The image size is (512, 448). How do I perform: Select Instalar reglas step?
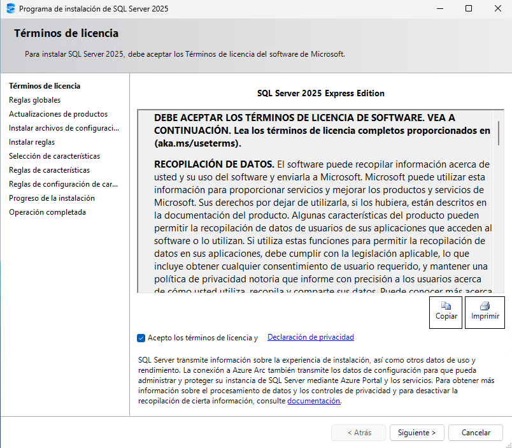point(32,142)
